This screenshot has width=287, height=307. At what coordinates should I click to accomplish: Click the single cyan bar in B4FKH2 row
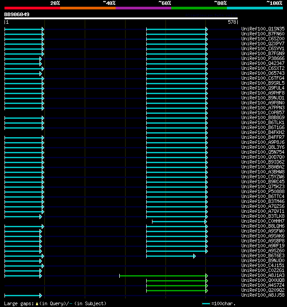tap(177, 133)
